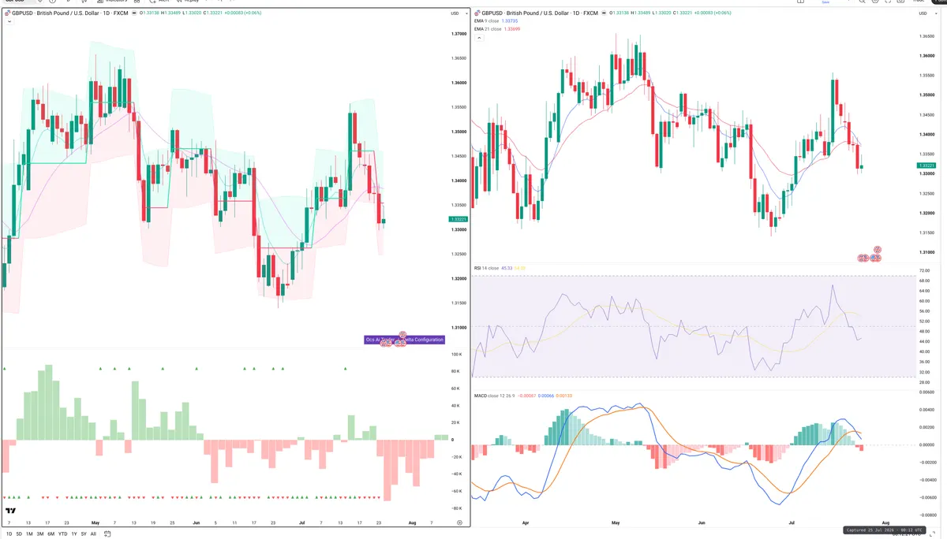Click the current price label 1.33221 on left chart
This screenshot has height=539, width=947.
tap(457, 219)
